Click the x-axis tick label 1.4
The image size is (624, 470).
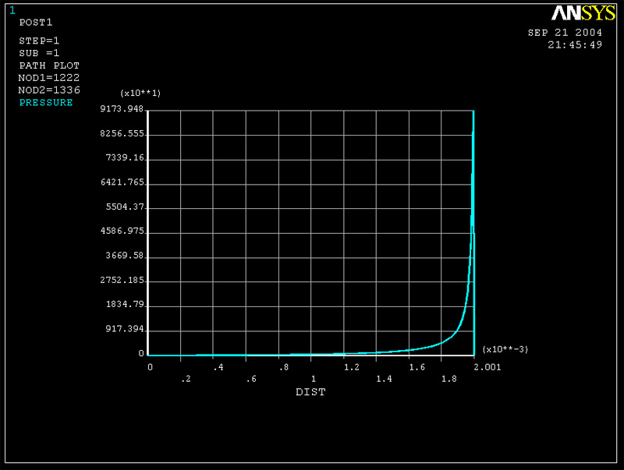click(x=384, y=380)
